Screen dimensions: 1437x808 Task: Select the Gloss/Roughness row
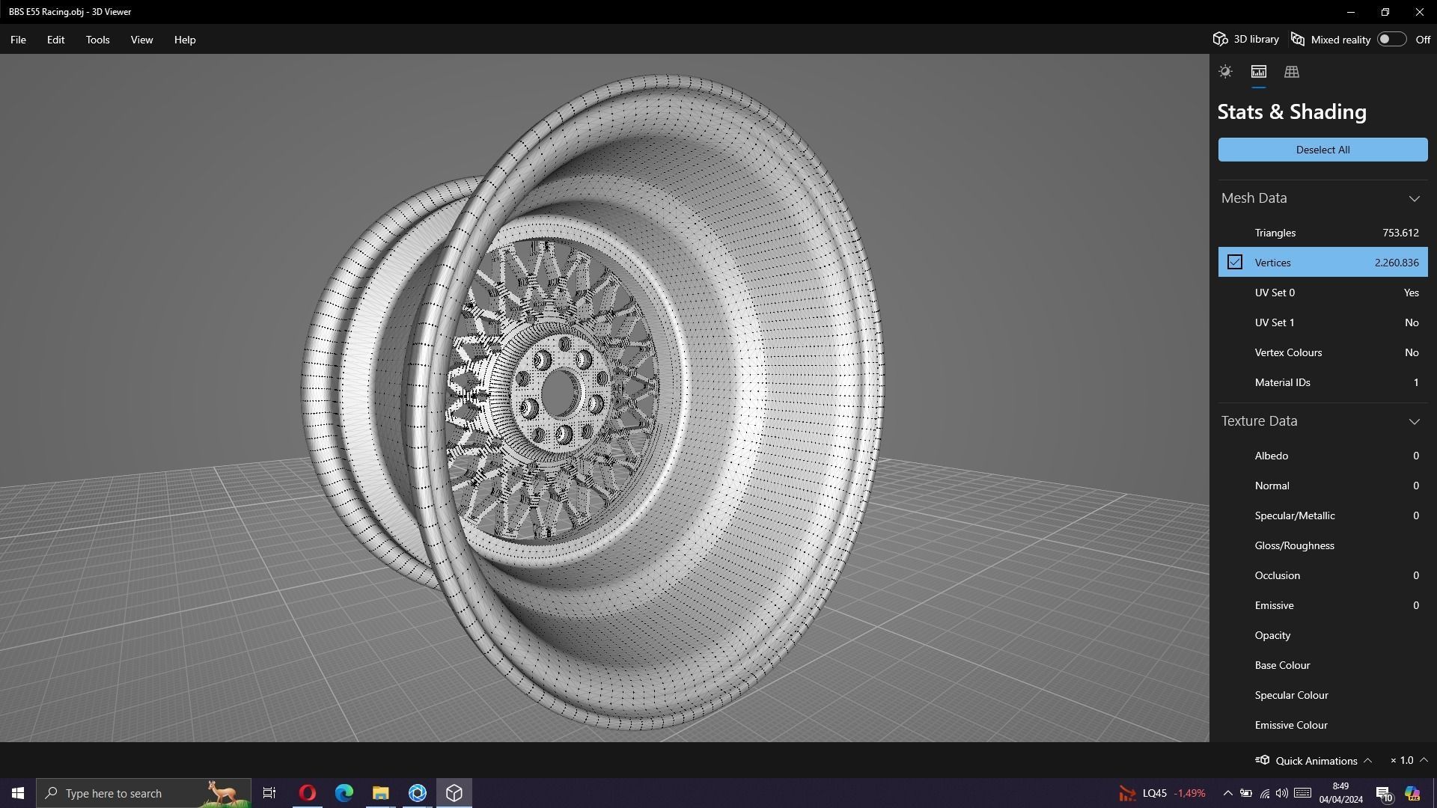point(1322,545)
